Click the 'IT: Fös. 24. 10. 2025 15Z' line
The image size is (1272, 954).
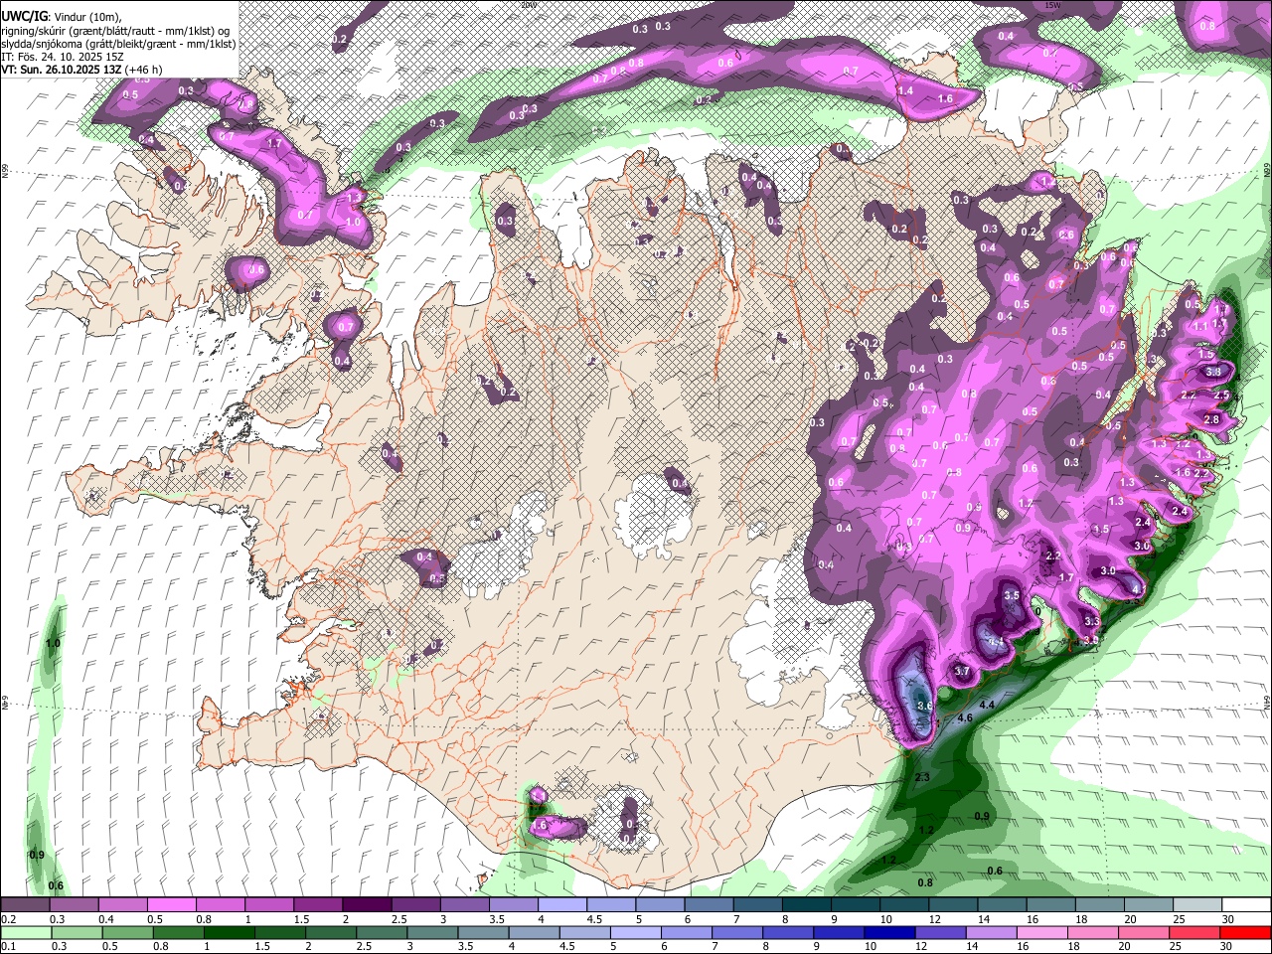coord(62,57)
